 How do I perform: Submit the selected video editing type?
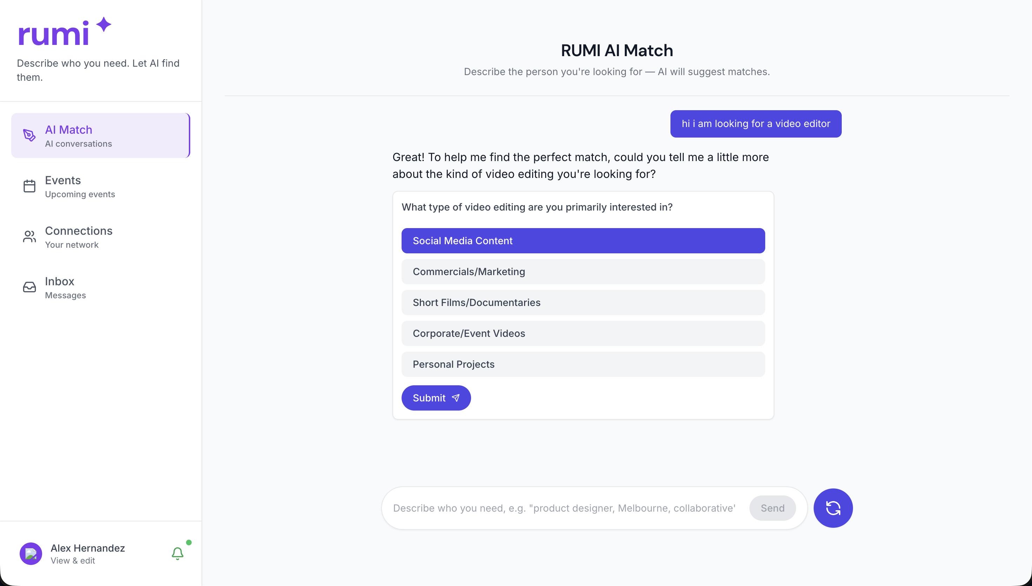tap(436, 398)
